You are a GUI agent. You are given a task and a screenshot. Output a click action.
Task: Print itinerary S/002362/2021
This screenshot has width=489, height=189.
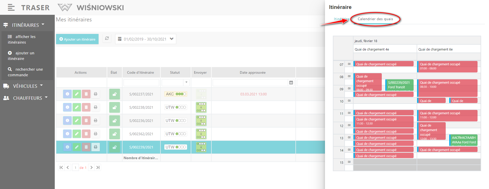[x=96, y=134]
